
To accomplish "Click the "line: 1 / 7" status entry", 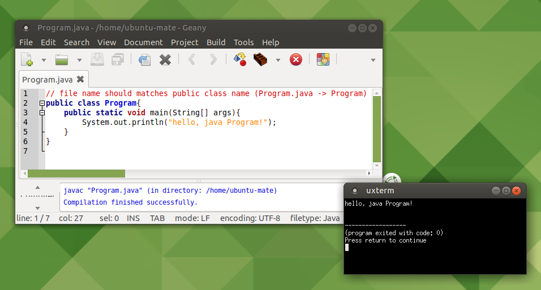I will click(33, 218).
